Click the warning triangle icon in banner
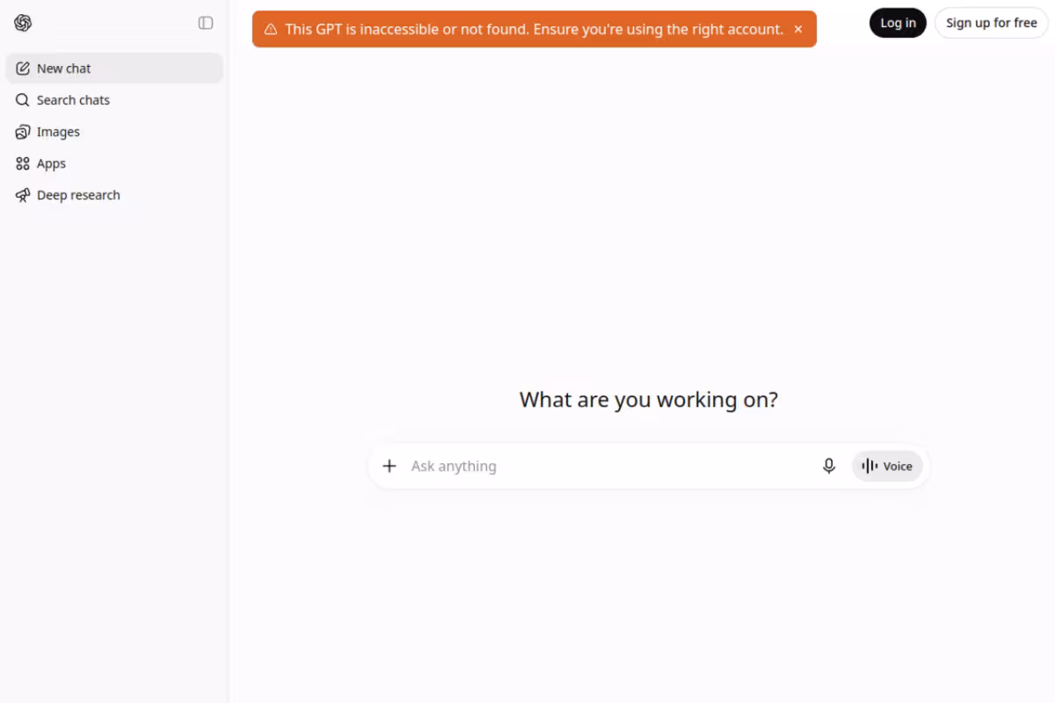This screenshot has width=1055, height=703. pos(271,29)
